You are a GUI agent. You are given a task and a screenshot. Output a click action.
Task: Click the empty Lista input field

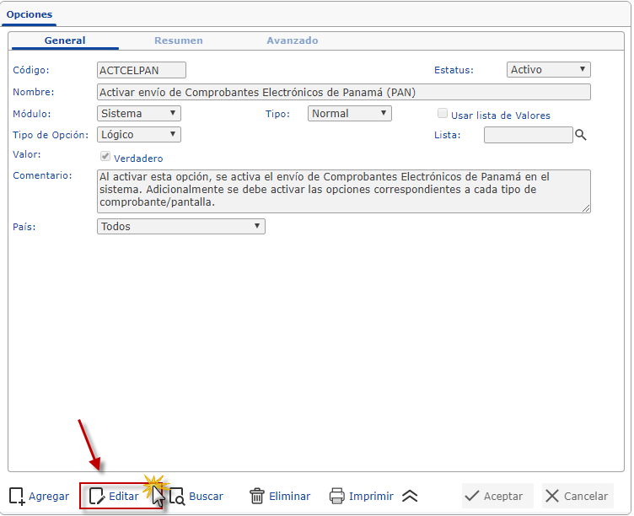(x=528, y=135)
